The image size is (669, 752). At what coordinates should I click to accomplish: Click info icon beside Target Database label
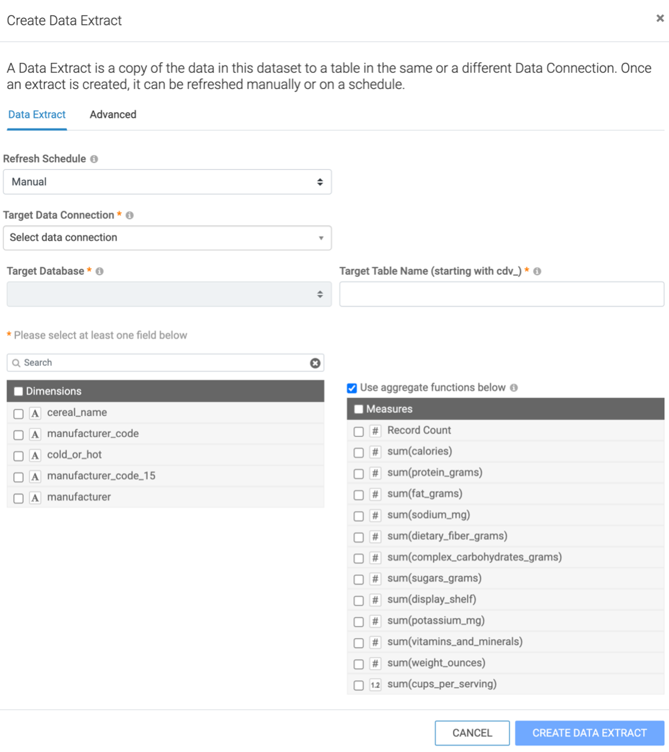[100, 272]
